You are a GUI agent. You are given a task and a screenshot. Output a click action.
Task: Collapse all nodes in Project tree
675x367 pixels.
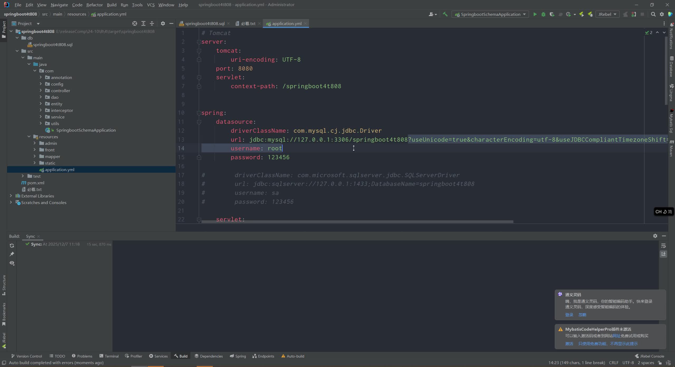[x=152, y=23]
